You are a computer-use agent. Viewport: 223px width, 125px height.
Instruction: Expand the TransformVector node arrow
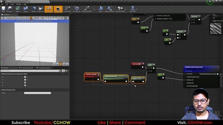[127, 77]
